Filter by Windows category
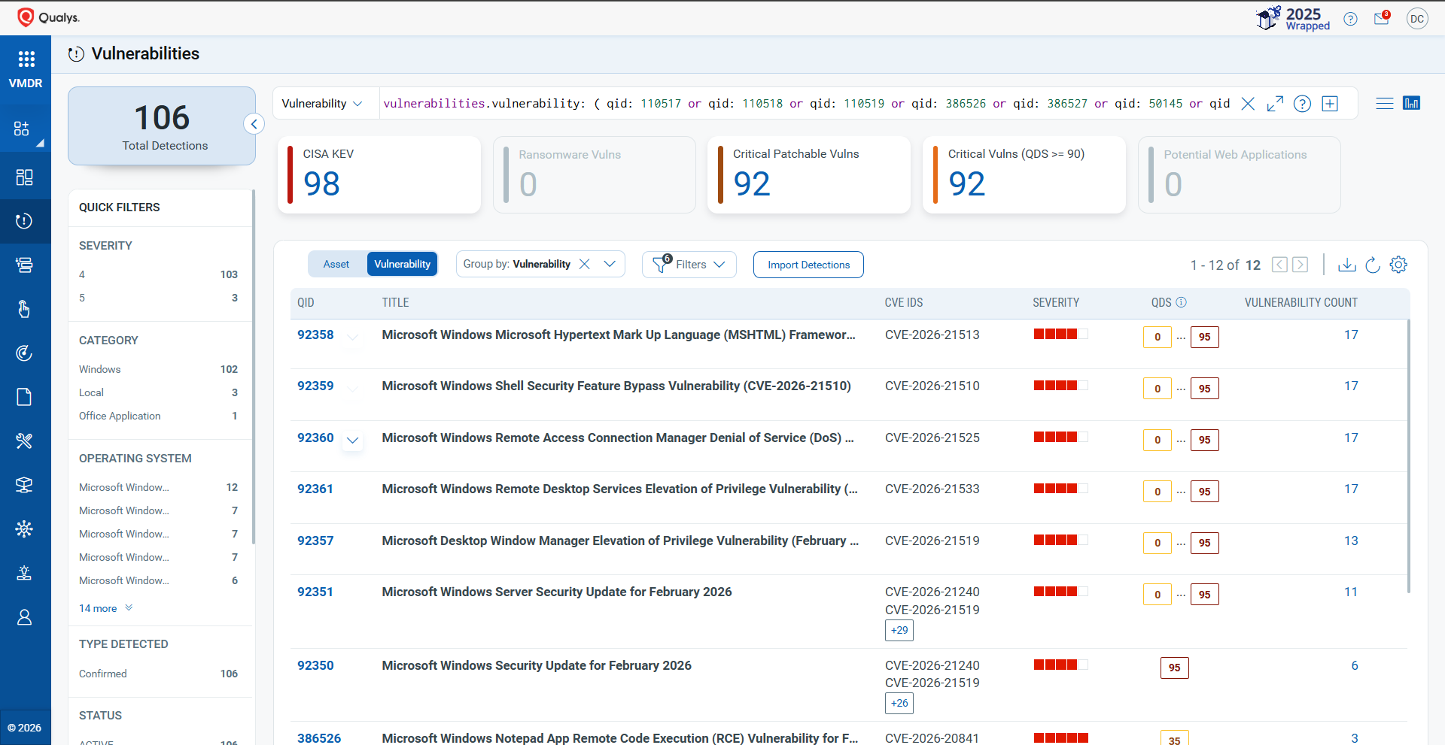The height and width of the screenshot is (745, 1445). [100, 369]
